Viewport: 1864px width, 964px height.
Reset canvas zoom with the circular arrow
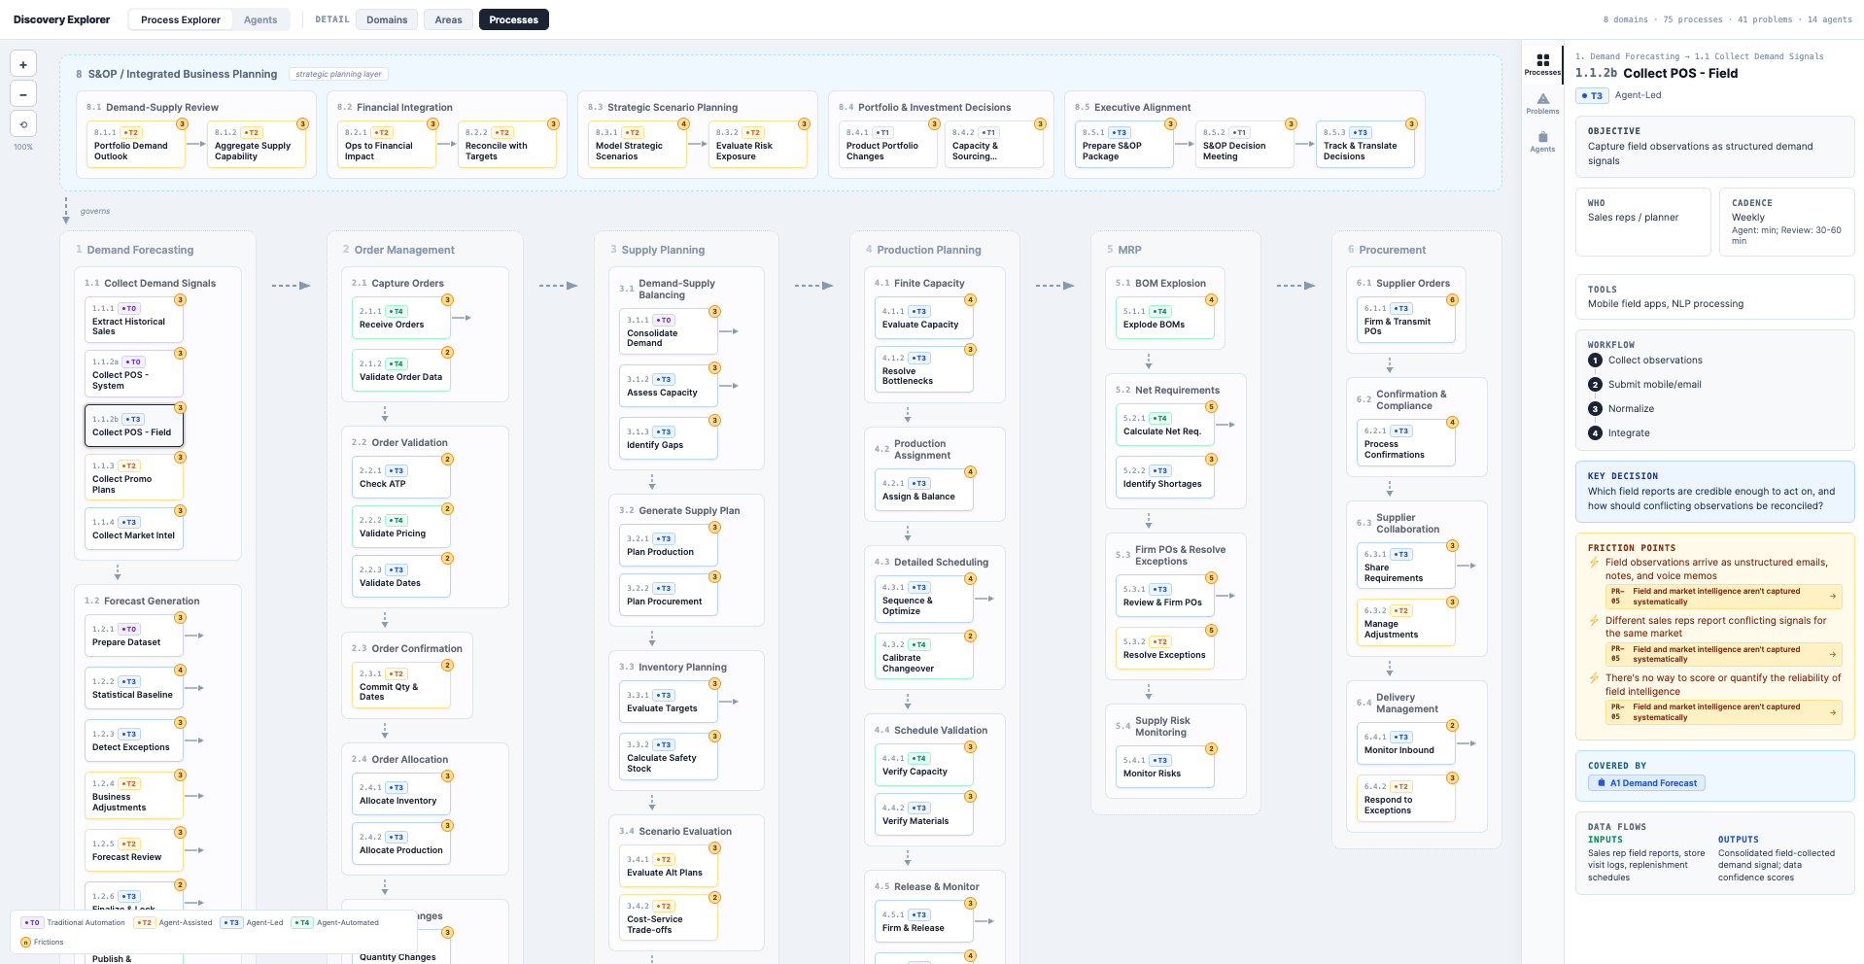tap(23, 123)
